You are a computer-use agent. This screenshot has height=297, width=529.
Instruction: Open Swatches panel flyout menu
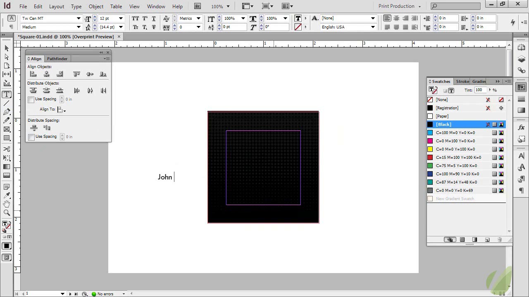coord(508,82)
